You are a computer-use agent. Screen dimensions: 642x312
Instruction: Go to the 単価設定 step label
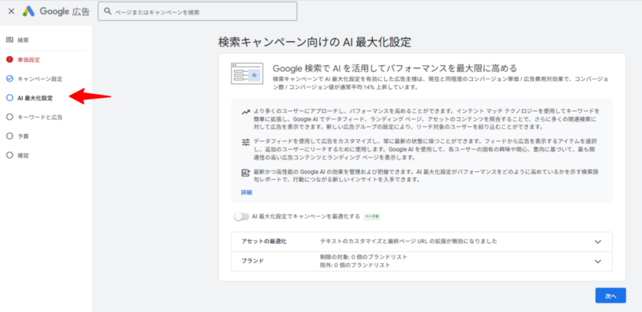click(28, 59)
